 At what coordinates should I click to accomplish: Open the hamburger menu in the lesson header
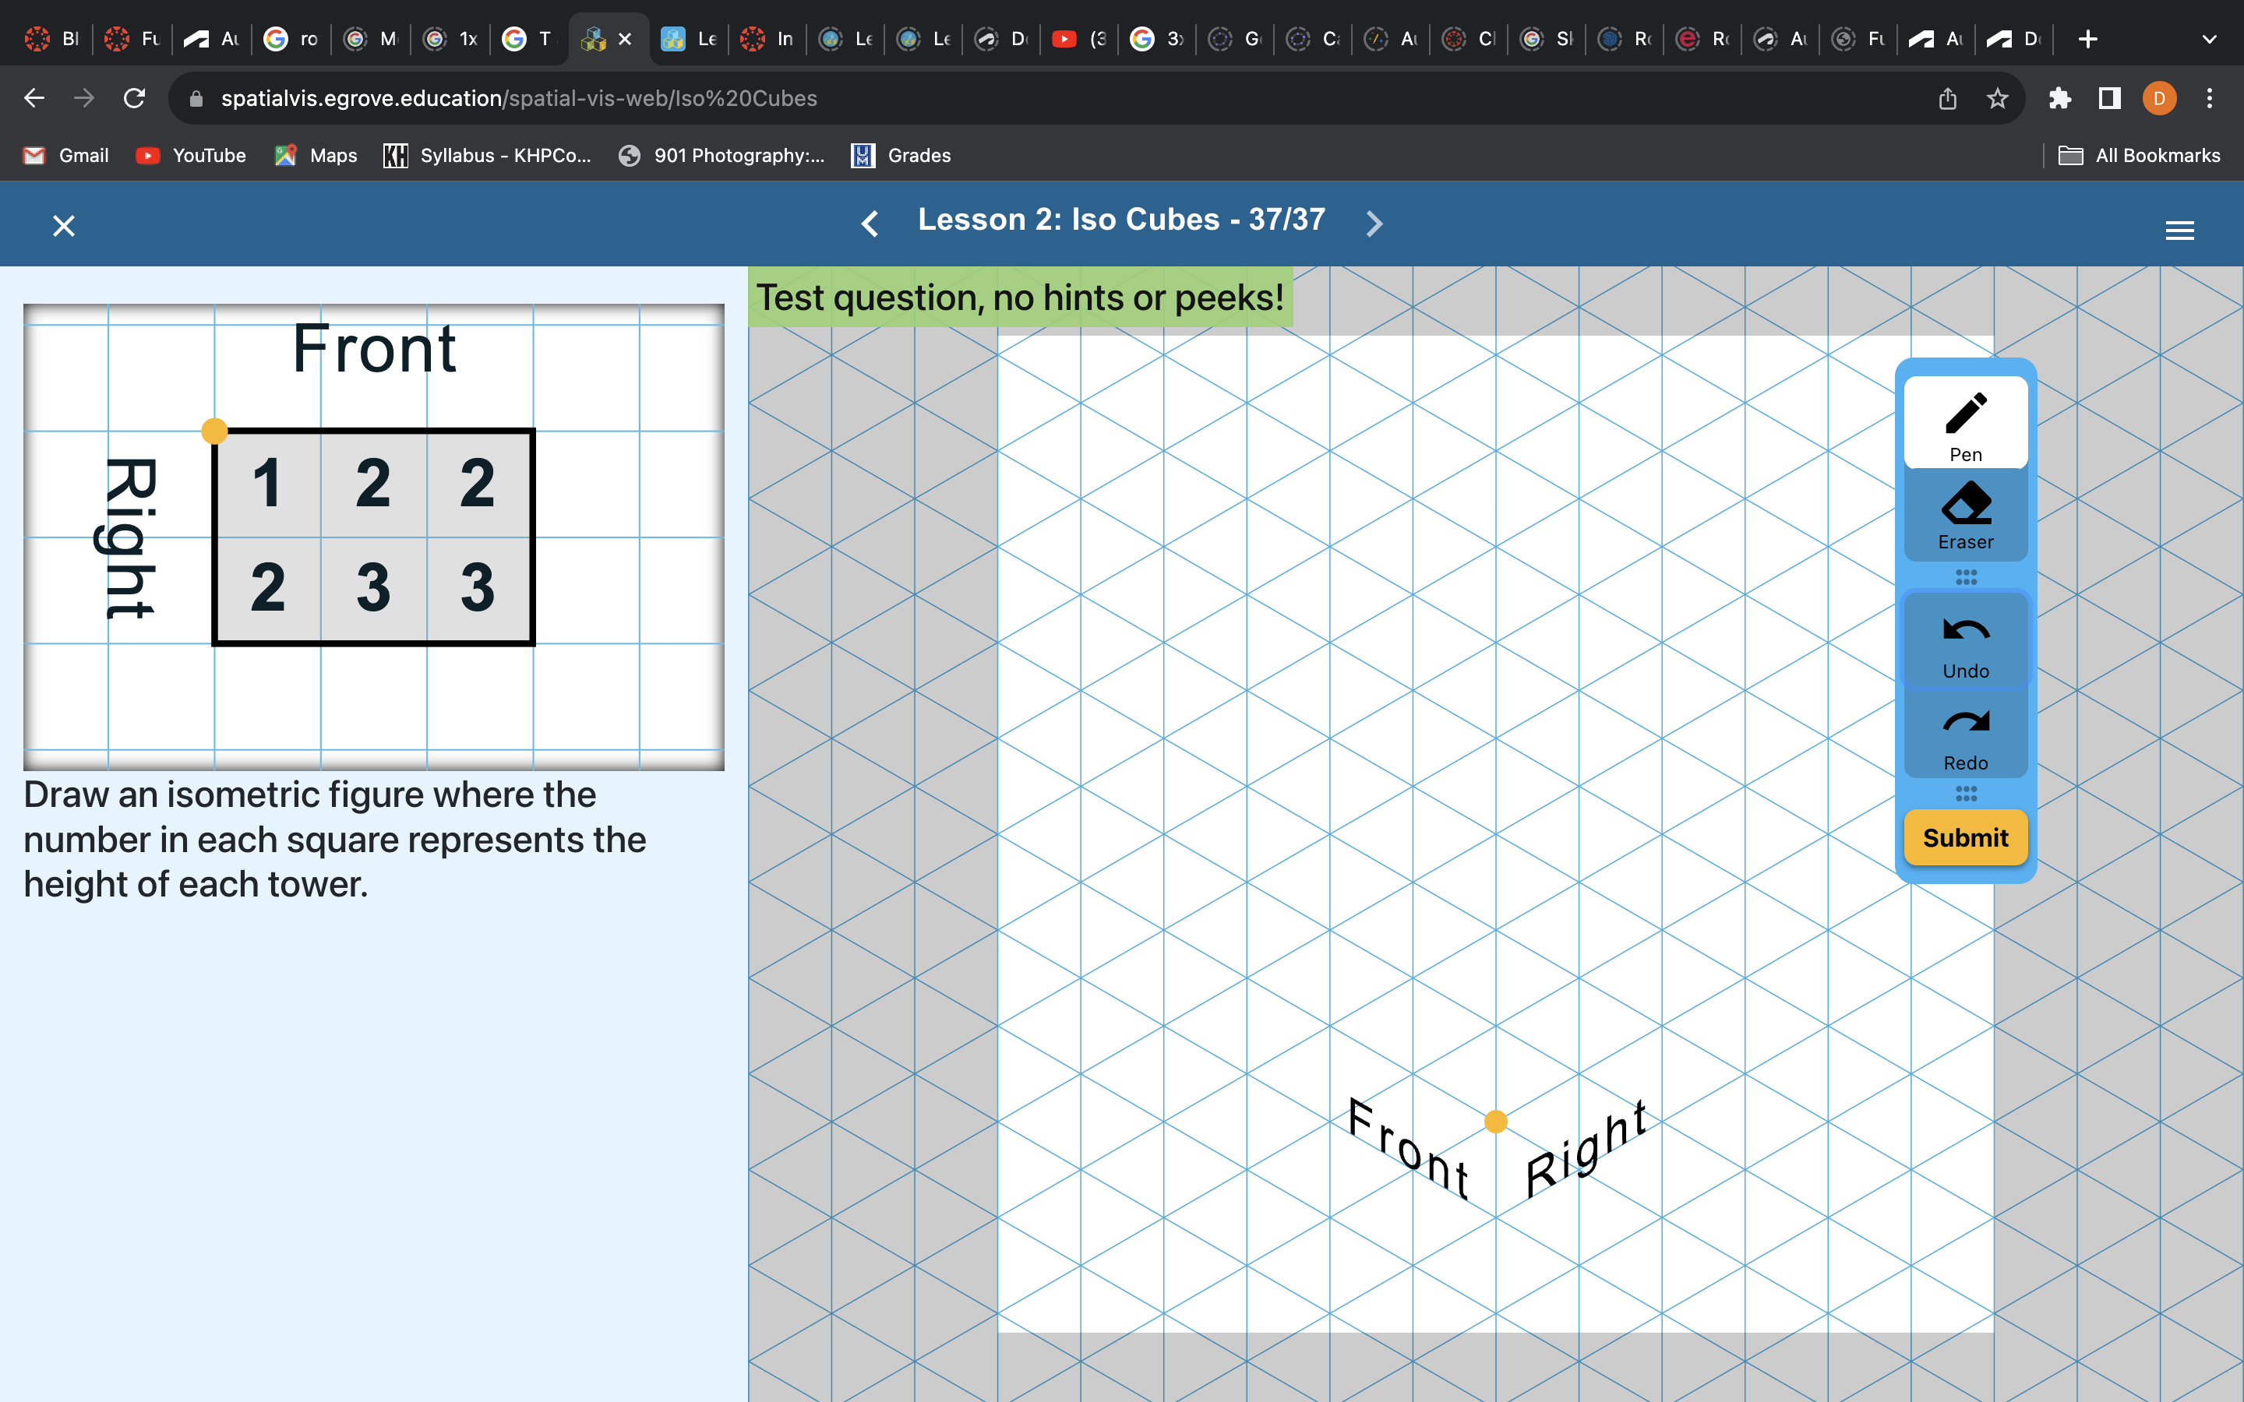click(x=2180, y=230)
